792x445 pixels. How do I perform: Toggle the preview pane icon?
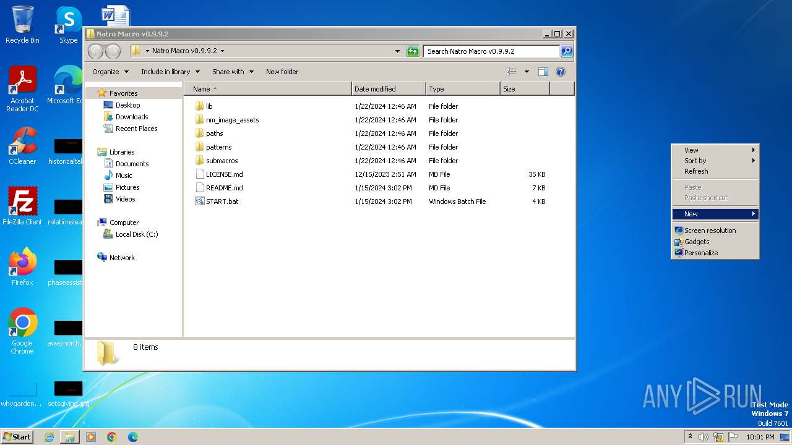click(x=543, y=72)
